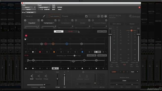
Task: Click the Masking button
Action: tap(58, 31)
